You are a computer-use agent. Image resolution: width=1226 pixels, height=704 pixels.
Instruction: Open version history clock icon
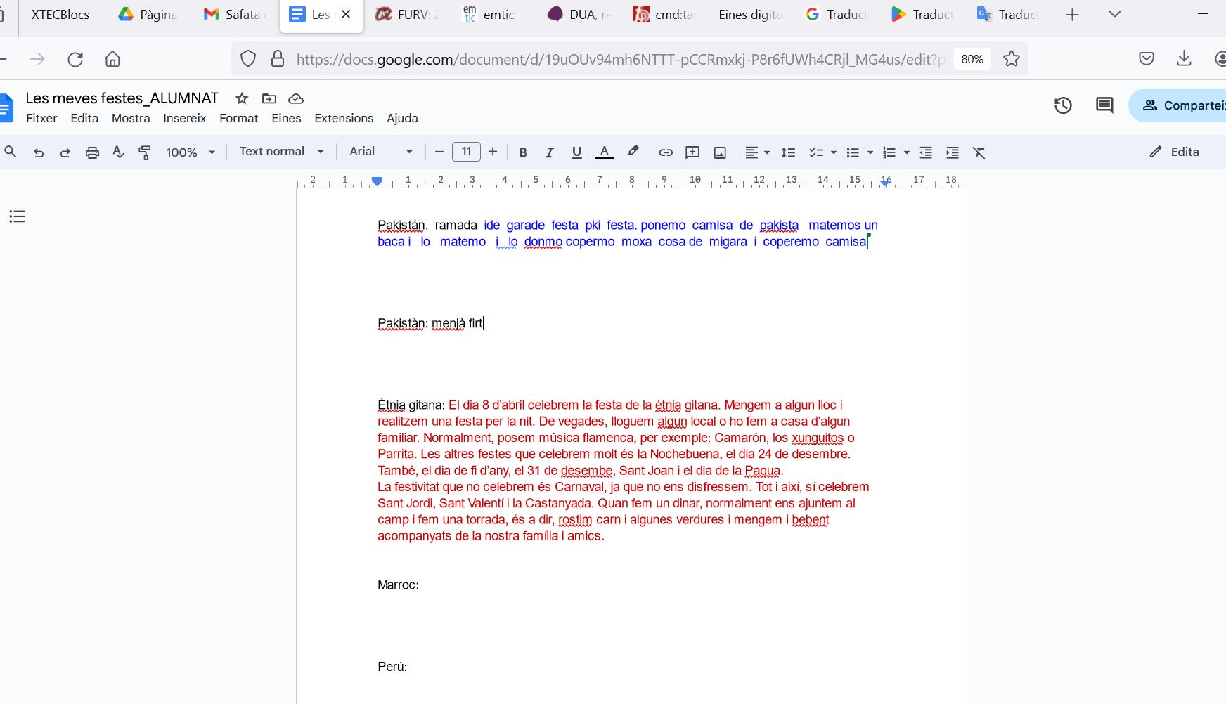pyautogui.click(x=1063, y=105)
